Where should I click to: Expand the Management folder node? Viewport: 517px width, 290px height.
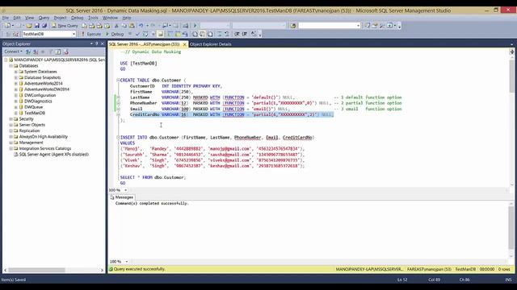[x=11, y=143]
